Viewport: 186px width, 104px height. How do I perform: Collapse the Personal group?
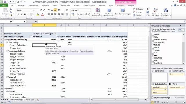(x=7, y=77)
